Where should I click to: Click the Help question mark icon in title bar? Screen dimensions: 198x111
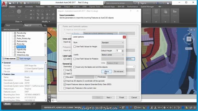pyautogui.click(x=168, y=3)
